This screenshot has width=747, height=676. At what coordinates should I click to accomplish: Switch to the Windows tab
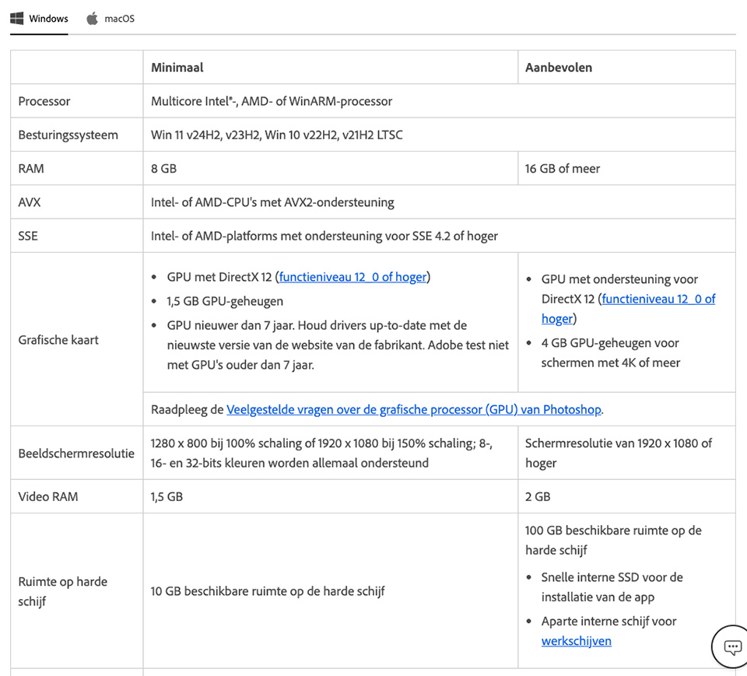click(40, 18)
